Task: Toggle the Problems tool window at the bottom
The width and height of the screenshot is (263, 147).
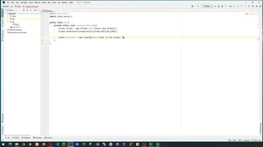Action: (26, 138)
